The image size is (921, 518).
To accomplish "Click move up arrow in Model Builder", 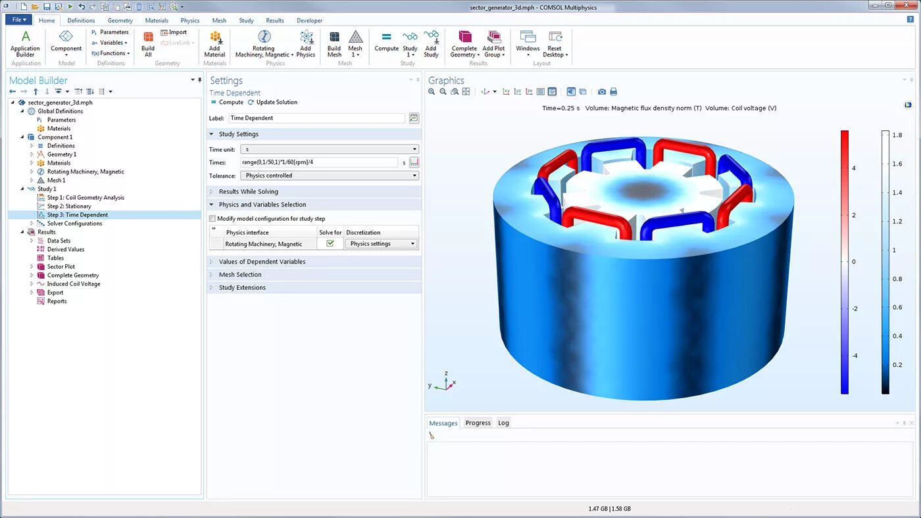I will click(36, 91).
